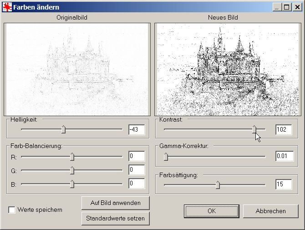Viewport: 305px width, 230px height.
Task: Confirm changes with the OK button
Action: click(x=211, y=211)
